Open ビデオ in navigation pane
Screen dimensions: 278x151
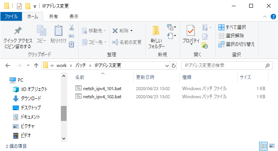coord(22,135)
